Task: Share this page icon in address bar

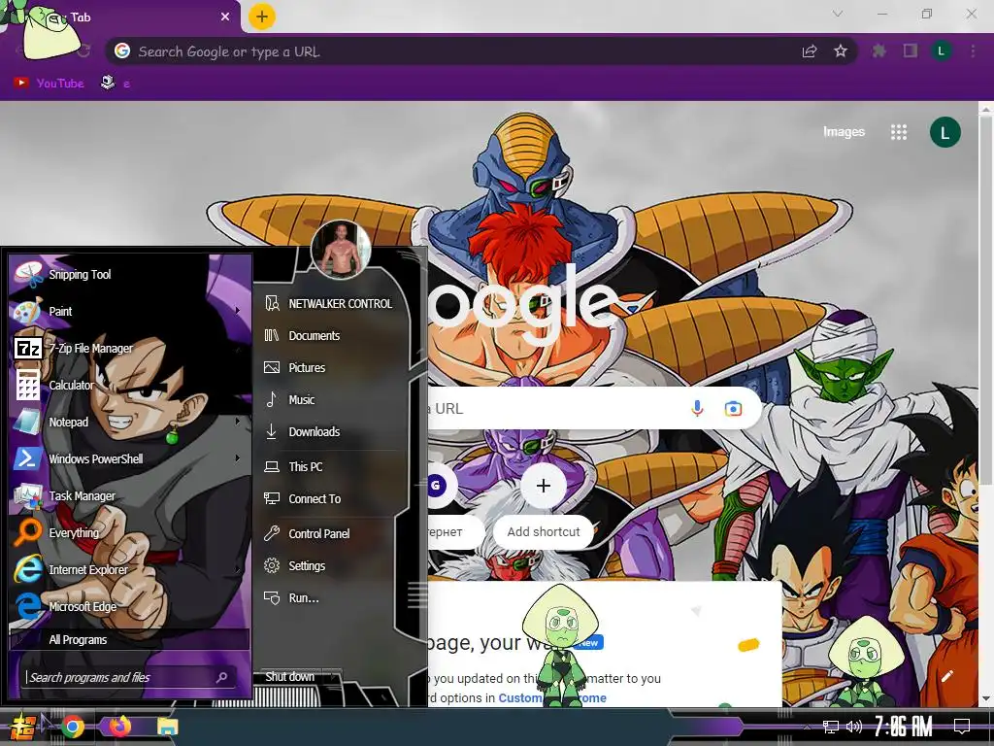Action: pos(810,51)
